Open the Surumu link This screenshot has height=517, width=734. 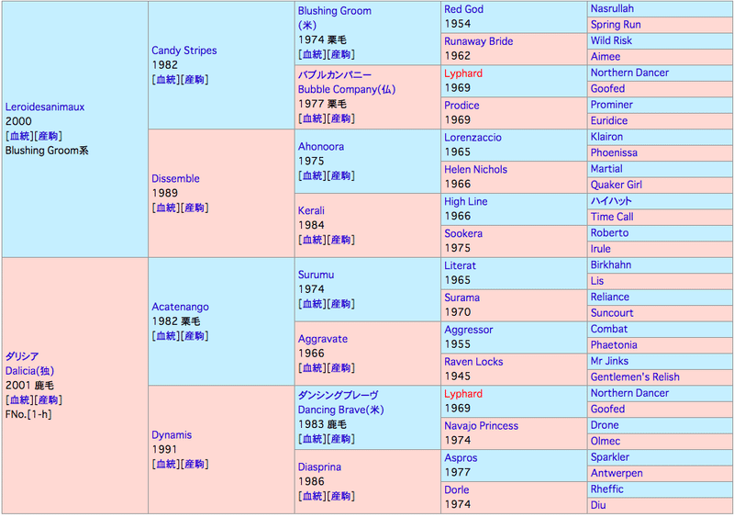316,275
